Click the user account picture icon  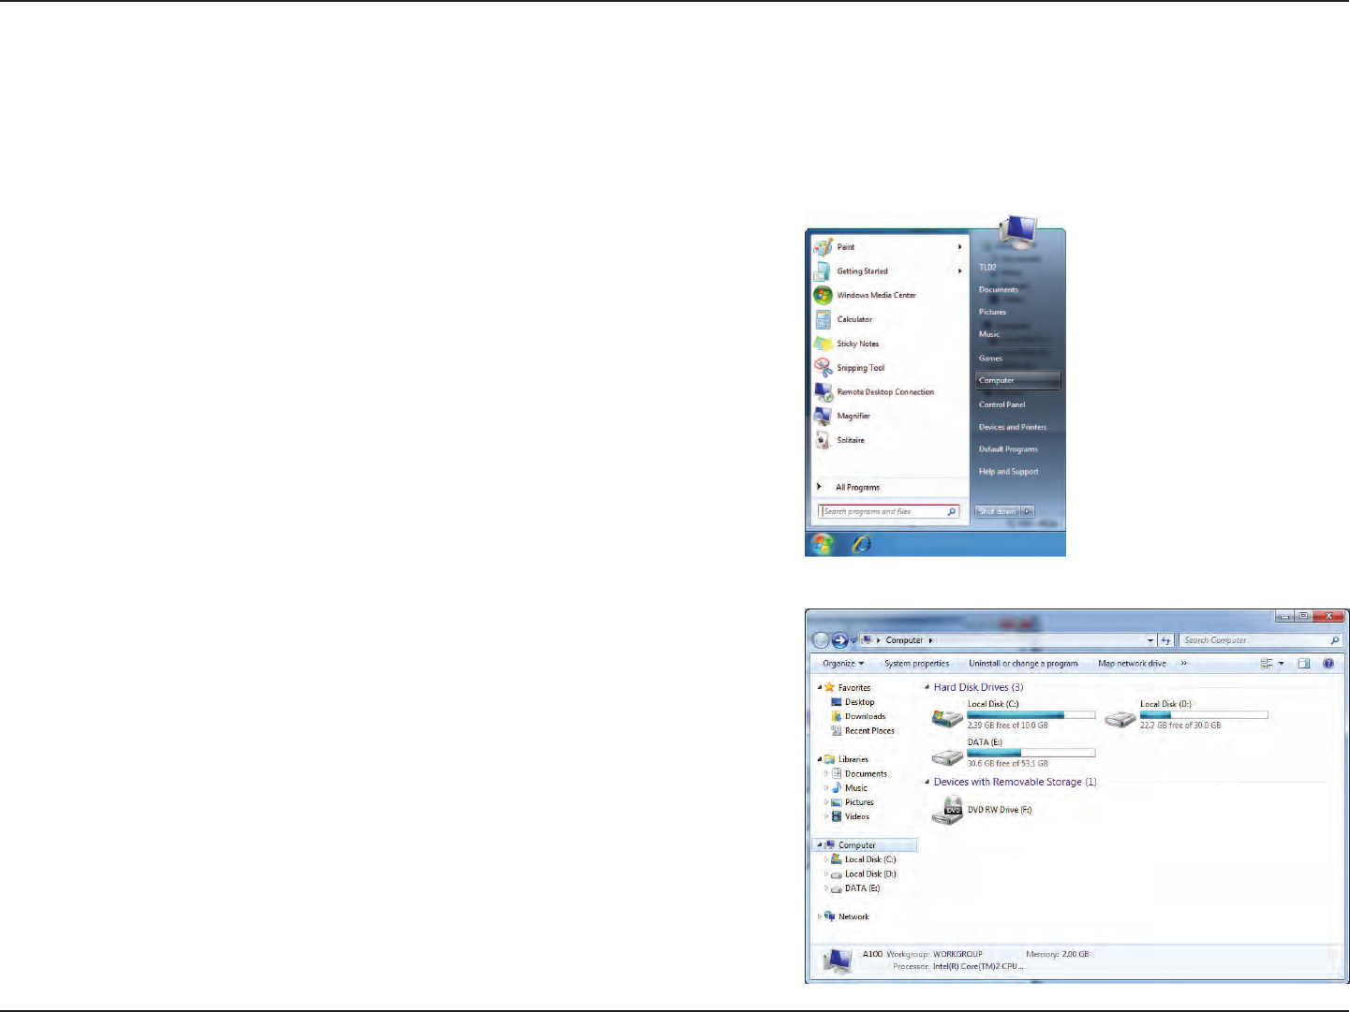(x=1018, y=230)
